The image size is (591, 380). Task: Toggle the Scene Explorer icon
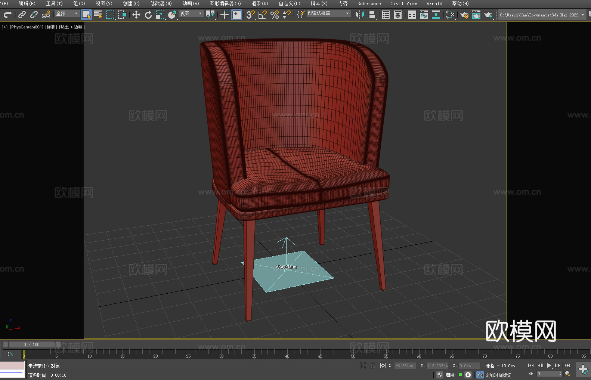[x=386, y=15]
